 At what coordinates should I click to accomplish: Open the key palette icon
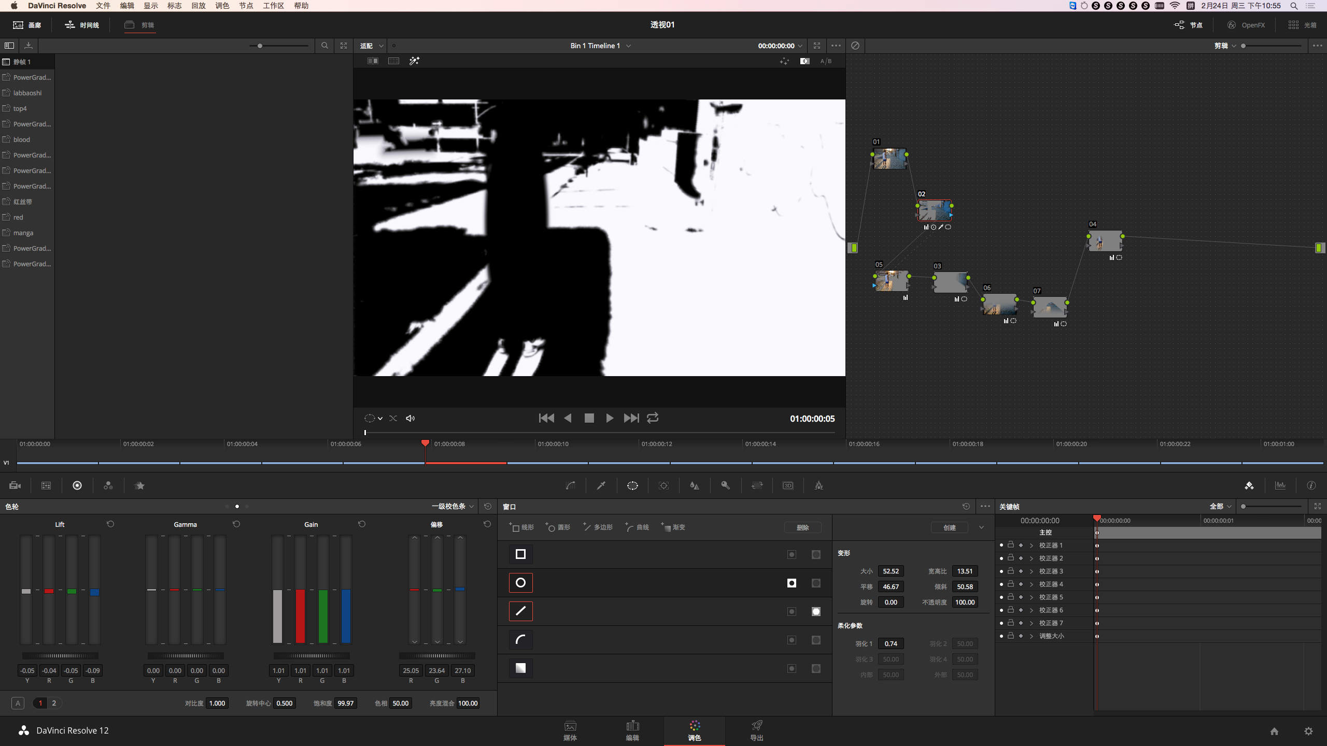(x=726, y=485)
